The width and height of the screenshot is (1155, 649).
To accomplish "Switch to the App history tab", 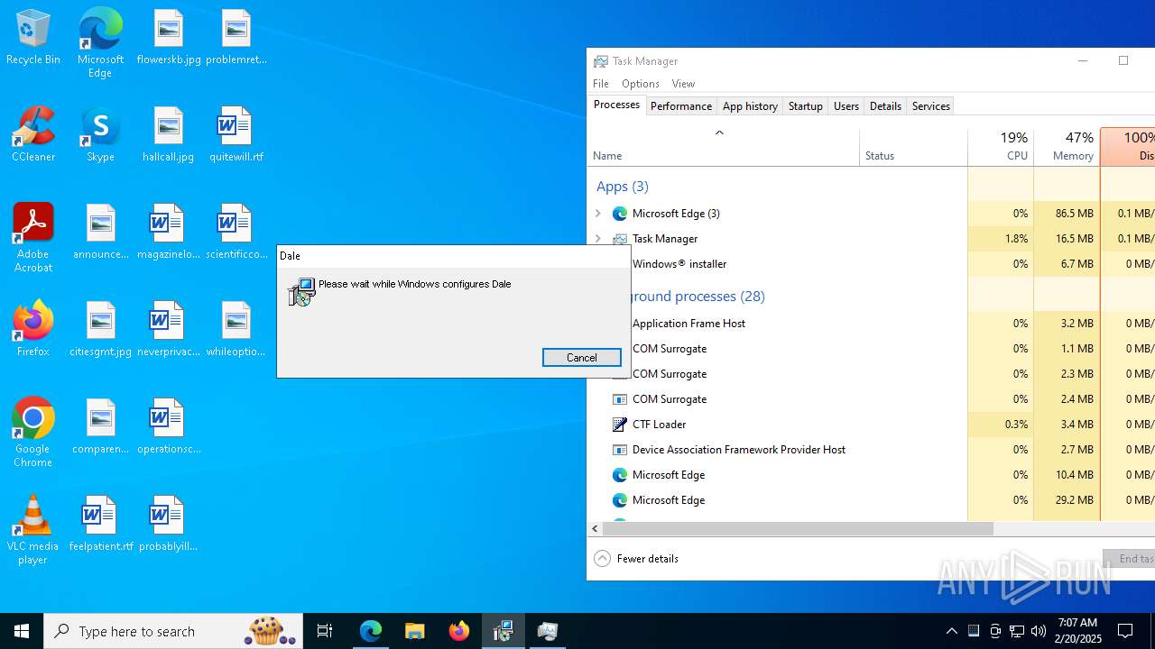I will coord(750,106).
